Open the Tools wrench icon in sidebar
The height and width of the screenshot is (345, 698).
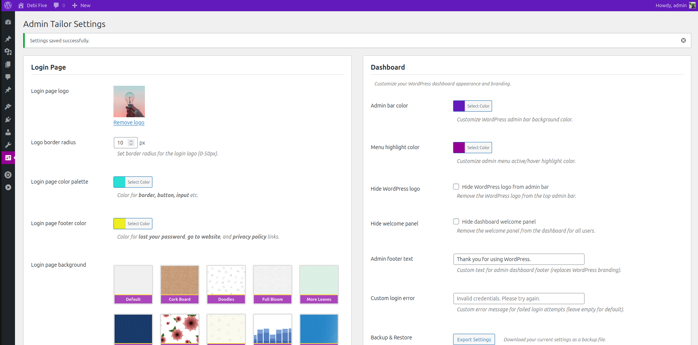(x=8, y=145)
